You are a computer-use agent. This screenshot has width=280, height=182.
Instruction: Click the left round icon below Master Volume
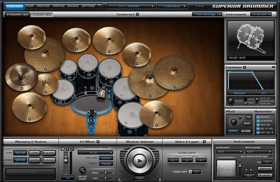coord(119,179)
